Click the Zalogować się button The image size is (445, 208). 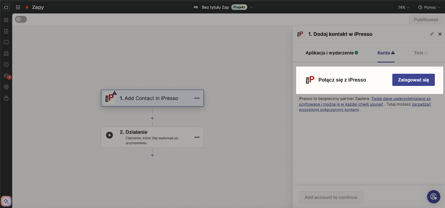point(413,80)
